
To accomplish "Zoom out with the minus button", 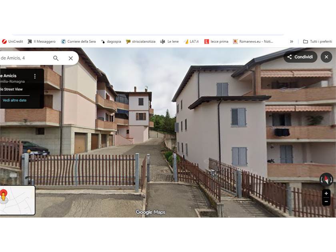I will pos(326,202).
